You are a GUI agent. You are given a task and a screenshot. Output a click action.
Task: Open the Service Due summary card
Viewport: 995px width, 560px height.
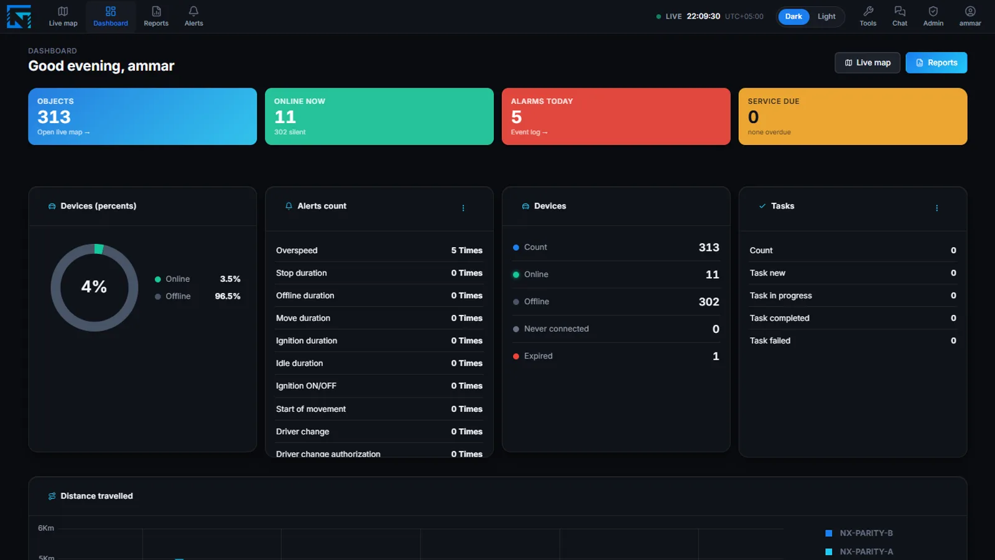click(853, 116)
